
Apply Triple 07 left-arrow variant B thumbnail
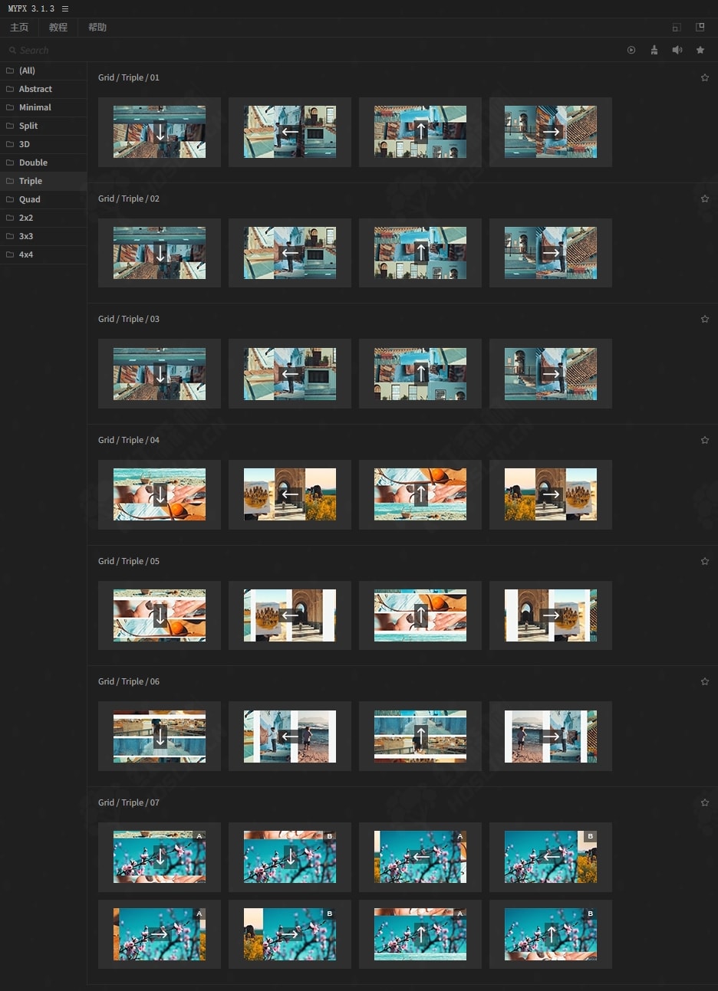tap(551, 857)
